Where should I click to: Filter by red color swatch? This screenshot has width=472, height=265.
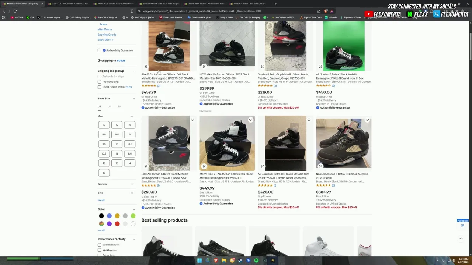pyautogui.click(x=117, y=224)
